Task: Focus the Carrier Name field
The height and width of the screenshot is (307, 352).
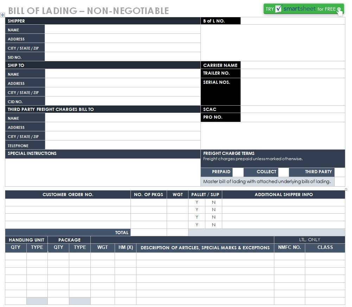Action: point(293,65)
